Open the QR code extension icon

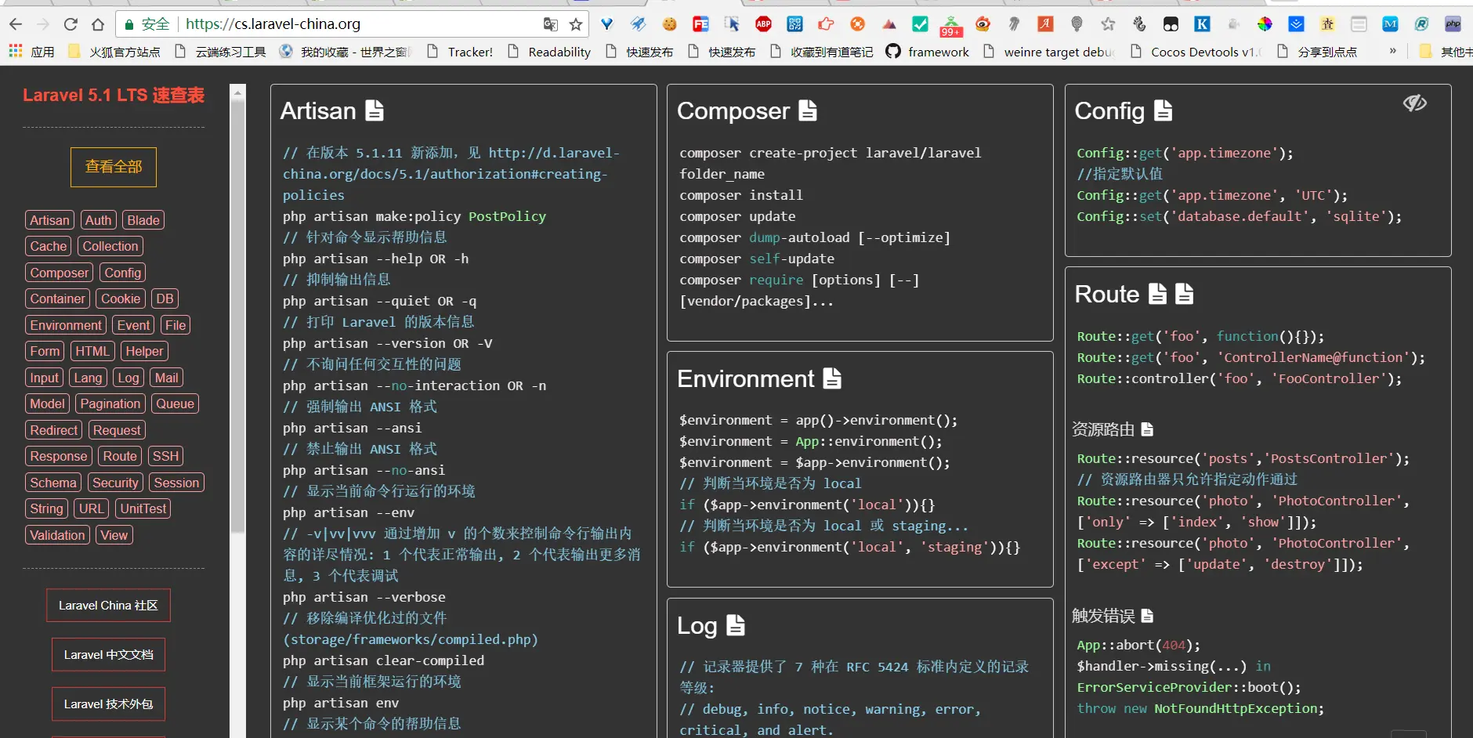click(794, 24)
